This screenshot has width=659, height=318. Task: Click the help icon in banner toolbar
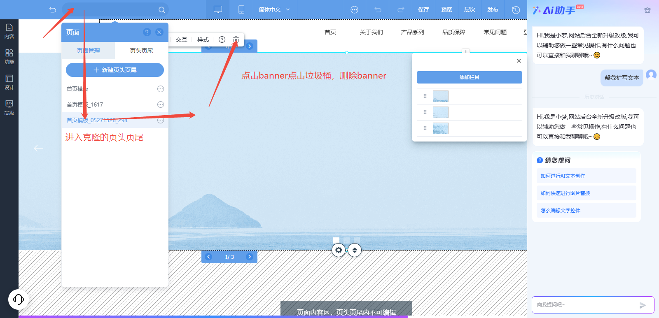222,39
